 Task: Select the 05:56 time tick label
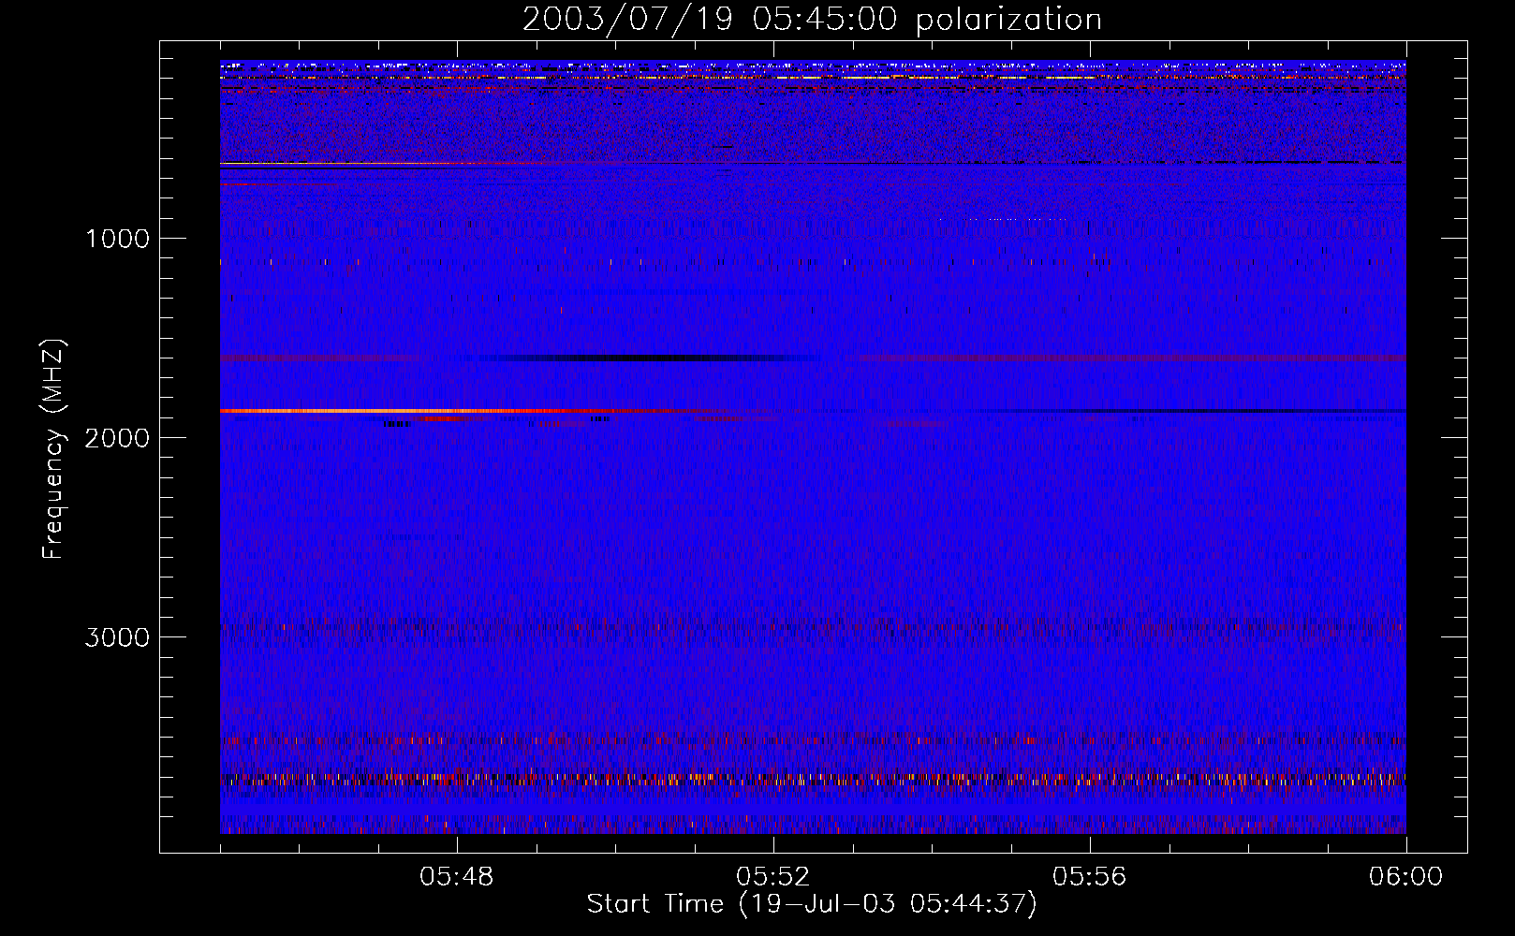coord(1089,877)
